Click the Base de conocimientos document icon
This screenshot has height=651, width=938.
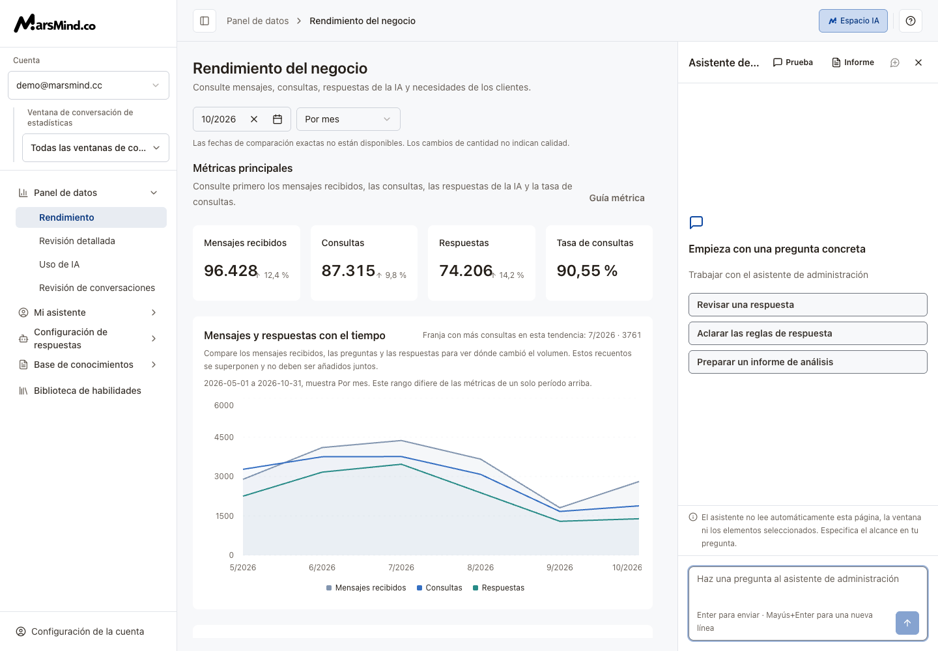[23, 365]
